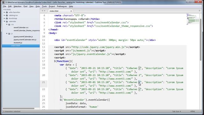204x115 pixels.
Task: Expand the catalog.loc folder arrow
Action: (x=4, y=15)
